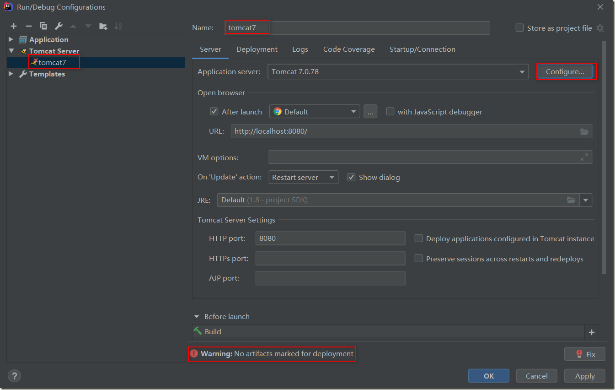Collapse the Before launch section
The height and width of the screenshot is (390, 615).
[197, 316]
